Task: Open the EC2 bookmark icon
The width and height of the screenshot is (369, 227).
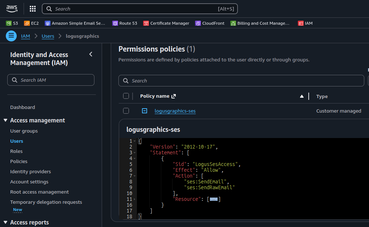Action: (27, 23)
